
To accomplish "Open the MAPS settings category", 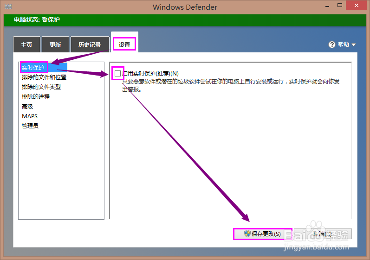I will (x=30, y=116).
